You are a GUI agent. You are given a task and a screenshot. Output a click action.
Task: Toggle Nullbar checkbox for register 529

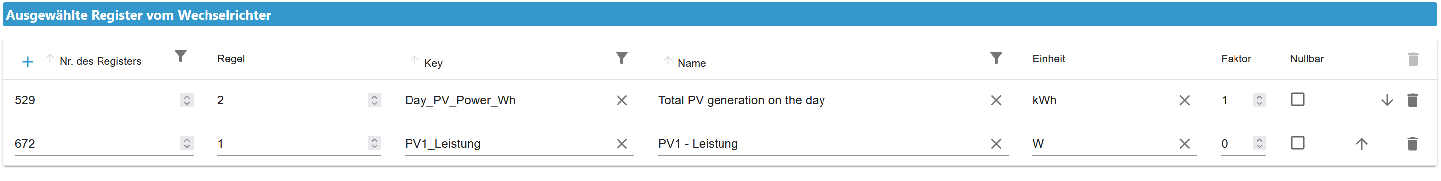(1297, 99)
